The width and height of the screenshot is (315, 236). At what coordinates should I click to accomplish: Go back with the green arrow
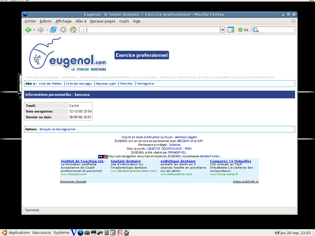[x=28, y=30]
